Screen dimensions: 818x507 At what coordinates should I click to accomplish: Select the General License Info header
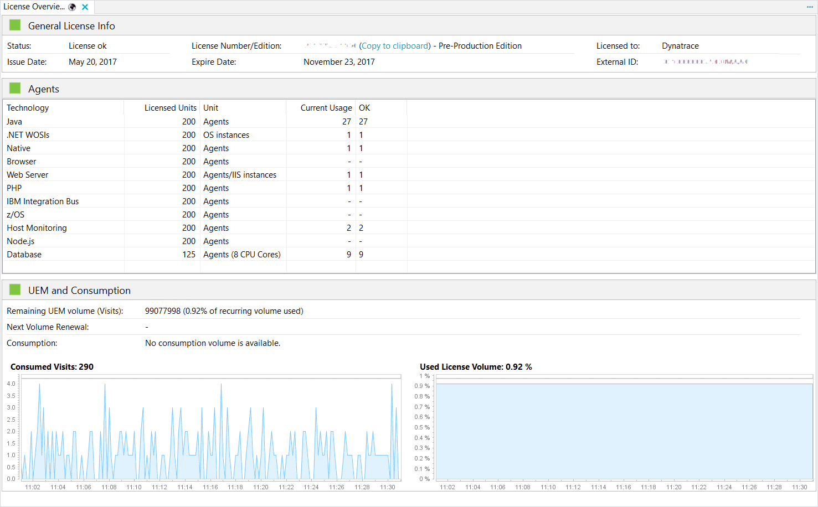point(409,25)
